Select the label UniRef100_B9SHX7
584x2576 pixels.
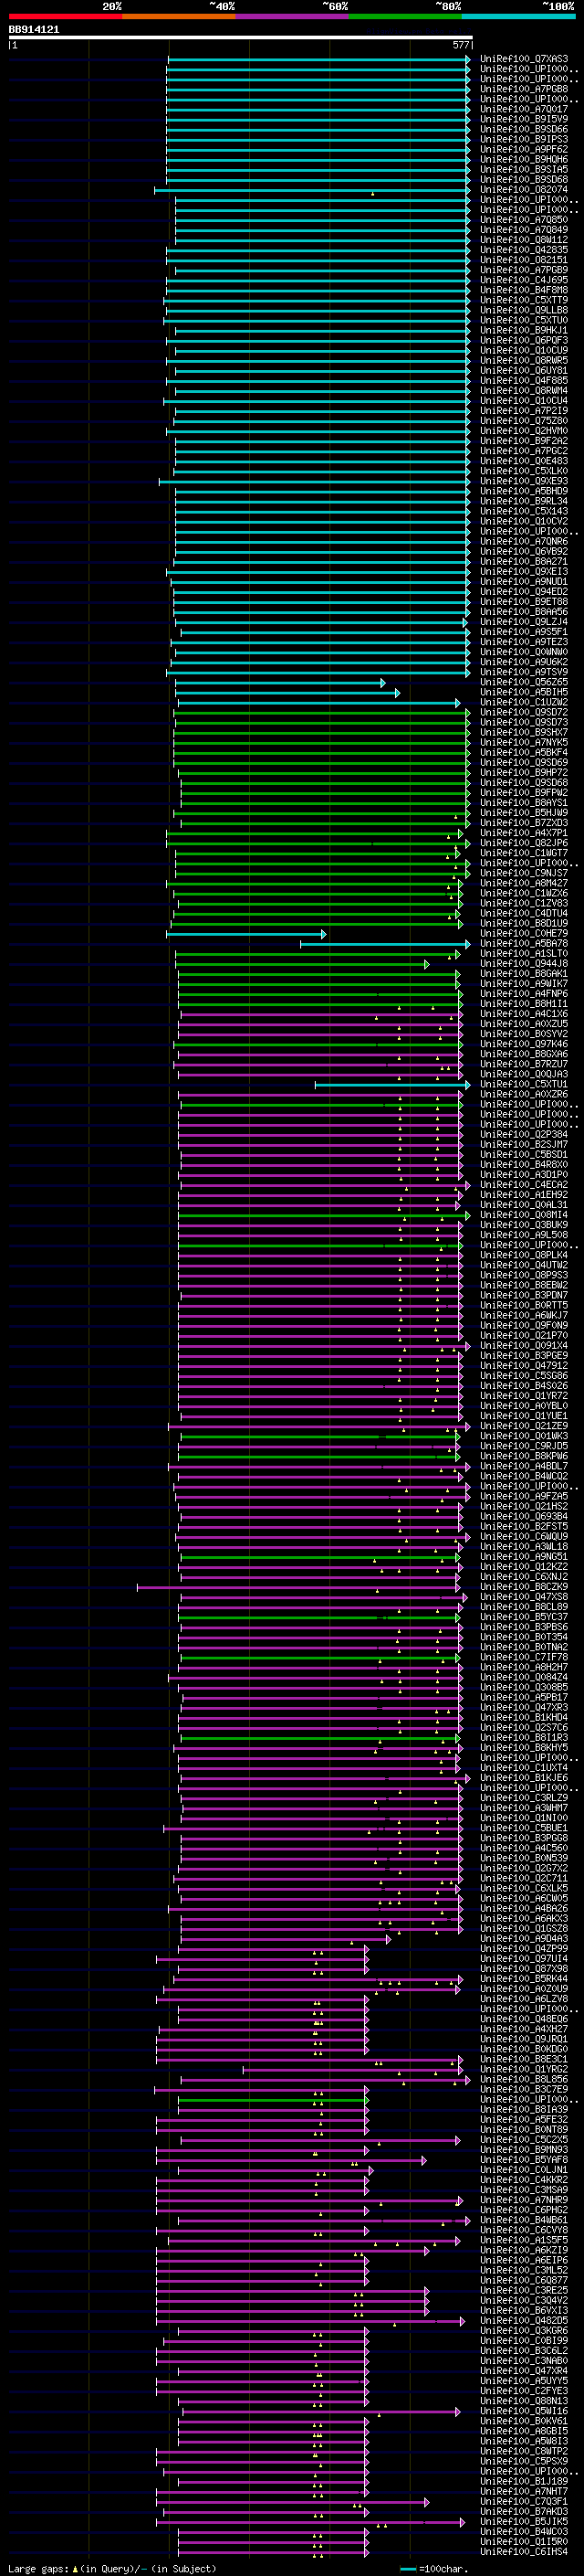pyautogui.click(x=524, y=732)
